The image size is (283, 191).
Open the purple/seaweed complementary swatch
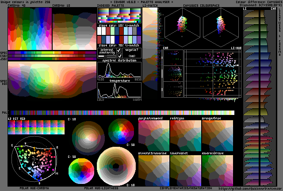coord(153,136)
